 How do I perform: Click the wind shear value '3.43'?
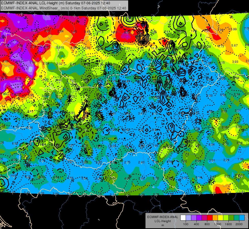[x=141, y=113]
